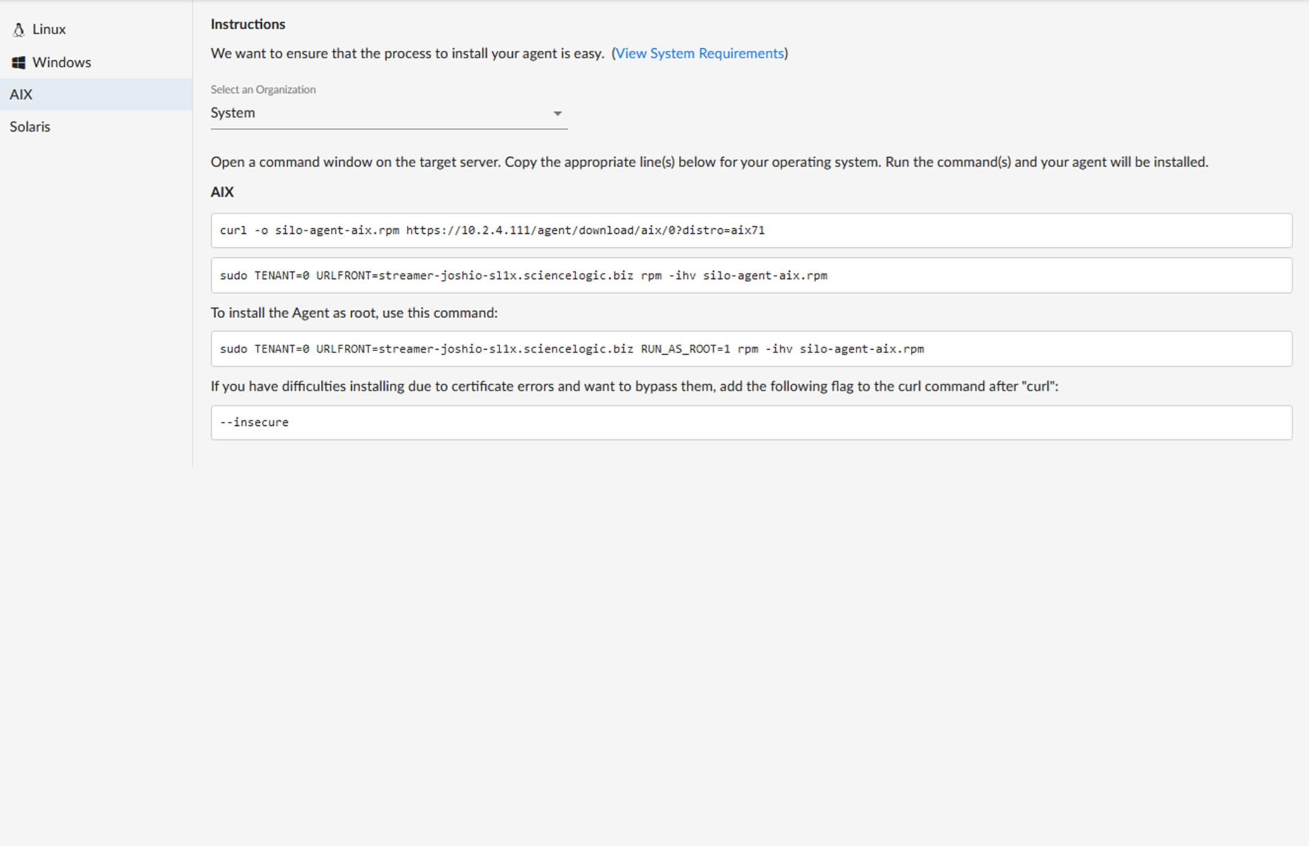Select the AIX sidebar item
The image size is (1309, 846).
click(21, 94)
